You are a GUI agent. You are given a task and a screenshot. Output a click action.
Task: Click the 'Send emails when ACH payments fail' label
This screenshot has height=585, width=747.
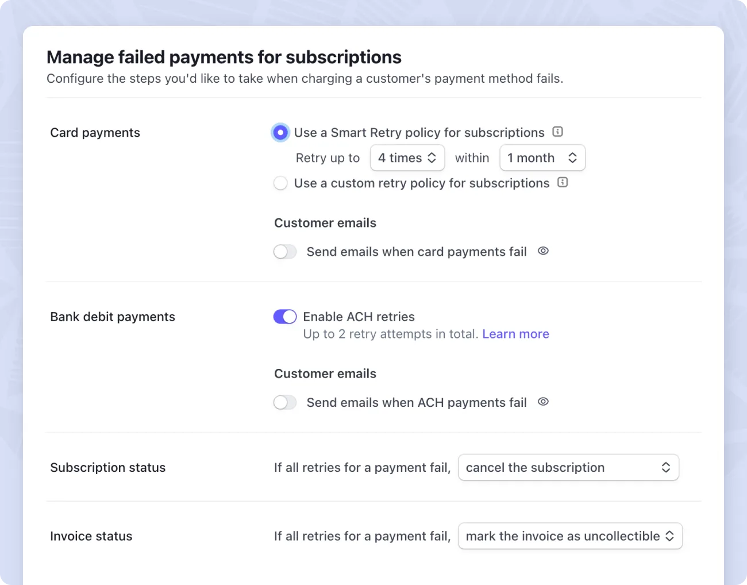[417, 402]
